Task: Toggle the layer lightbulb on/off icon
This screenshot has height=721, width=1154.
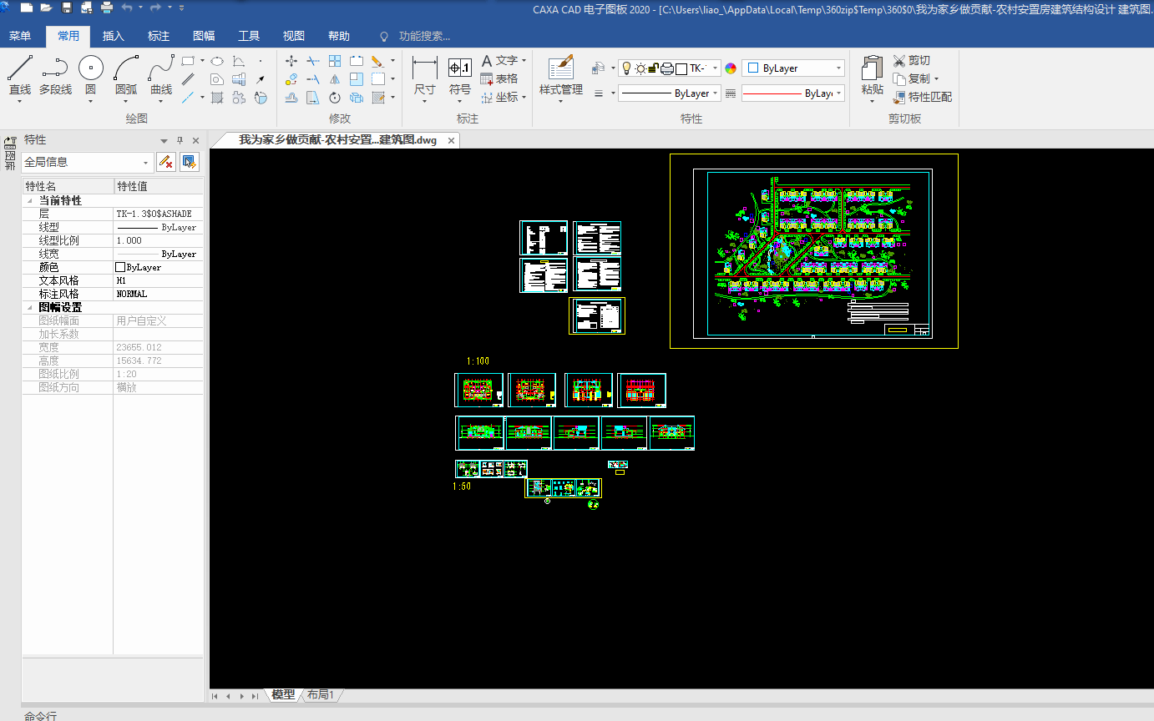Action: tap(627, 68)
